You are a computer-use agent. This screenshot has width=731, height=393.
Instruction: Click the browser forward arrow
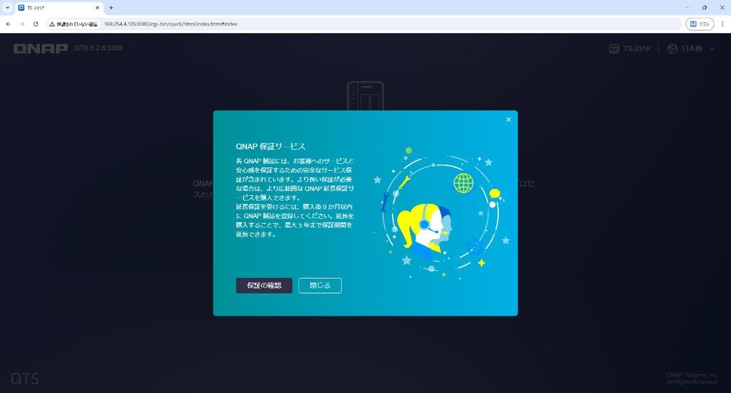[21, 22]
